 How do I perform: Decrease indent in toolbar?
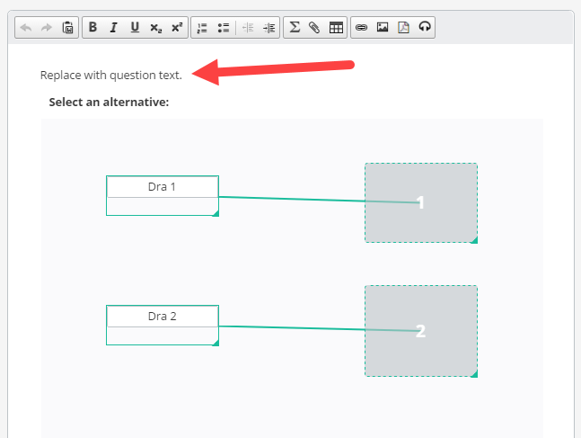coord(248,28)
